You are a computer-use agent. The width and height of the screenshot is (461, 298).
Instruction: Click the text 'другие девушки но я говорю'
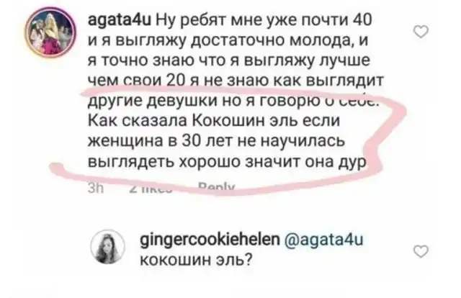(x=204, y=101)
